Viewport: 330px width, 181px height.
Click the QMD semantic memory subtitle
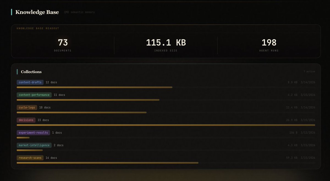[79, 12]
